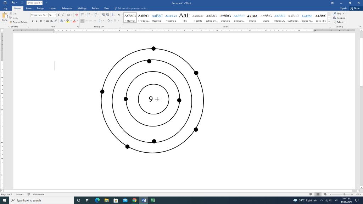363x204 pixels.
Task: Expand numbering list dropdown
Action: tap(92, 15)
